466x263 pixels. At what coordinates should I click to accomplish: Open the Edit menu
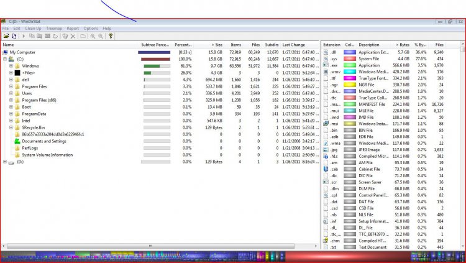[x=17, y=28]
